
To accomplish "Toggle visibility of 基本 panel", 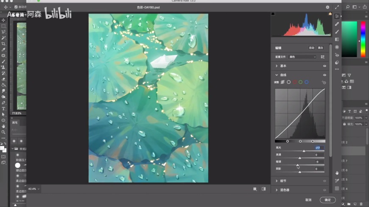I will (x=324, y=66).
